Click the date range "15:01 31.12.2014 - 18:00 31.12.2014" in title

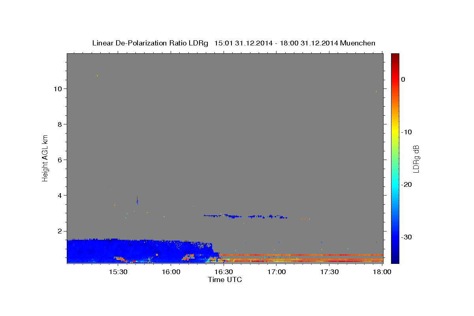(276, 43)
